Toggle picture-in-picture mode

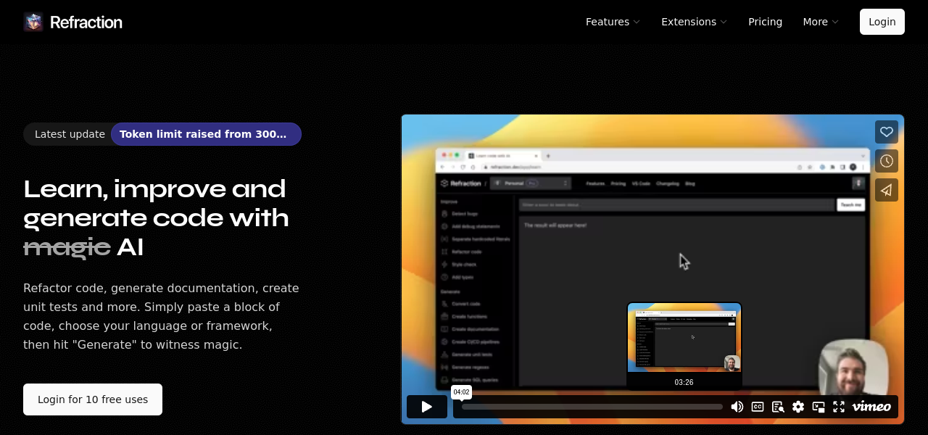819,407
